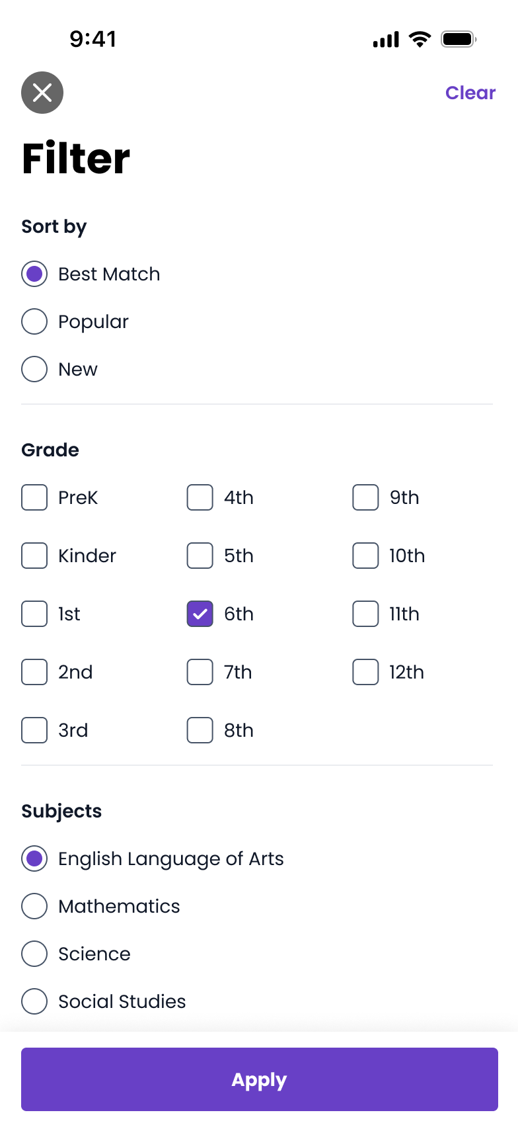Tap the 9:41 clock in the status bar
The image size is (518, 1127).
click(x=94, y=39)
